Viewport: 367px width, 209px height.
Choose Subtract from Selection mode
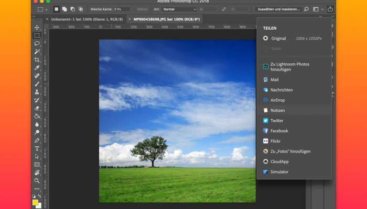[73, 9]
